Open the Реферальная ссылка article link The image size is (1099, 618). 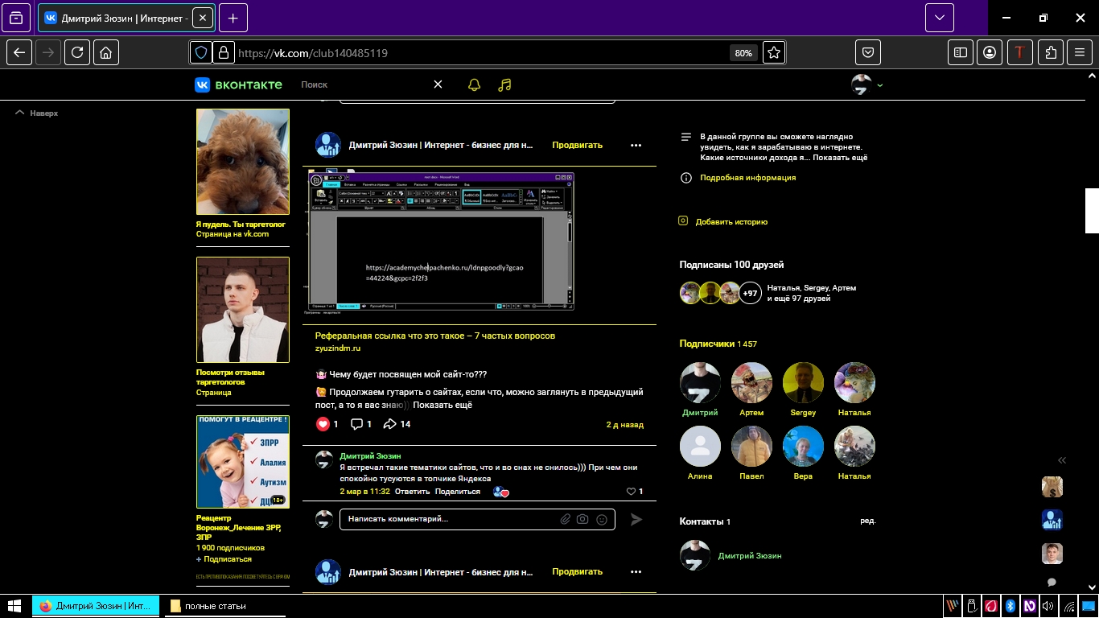coord(435,336)
